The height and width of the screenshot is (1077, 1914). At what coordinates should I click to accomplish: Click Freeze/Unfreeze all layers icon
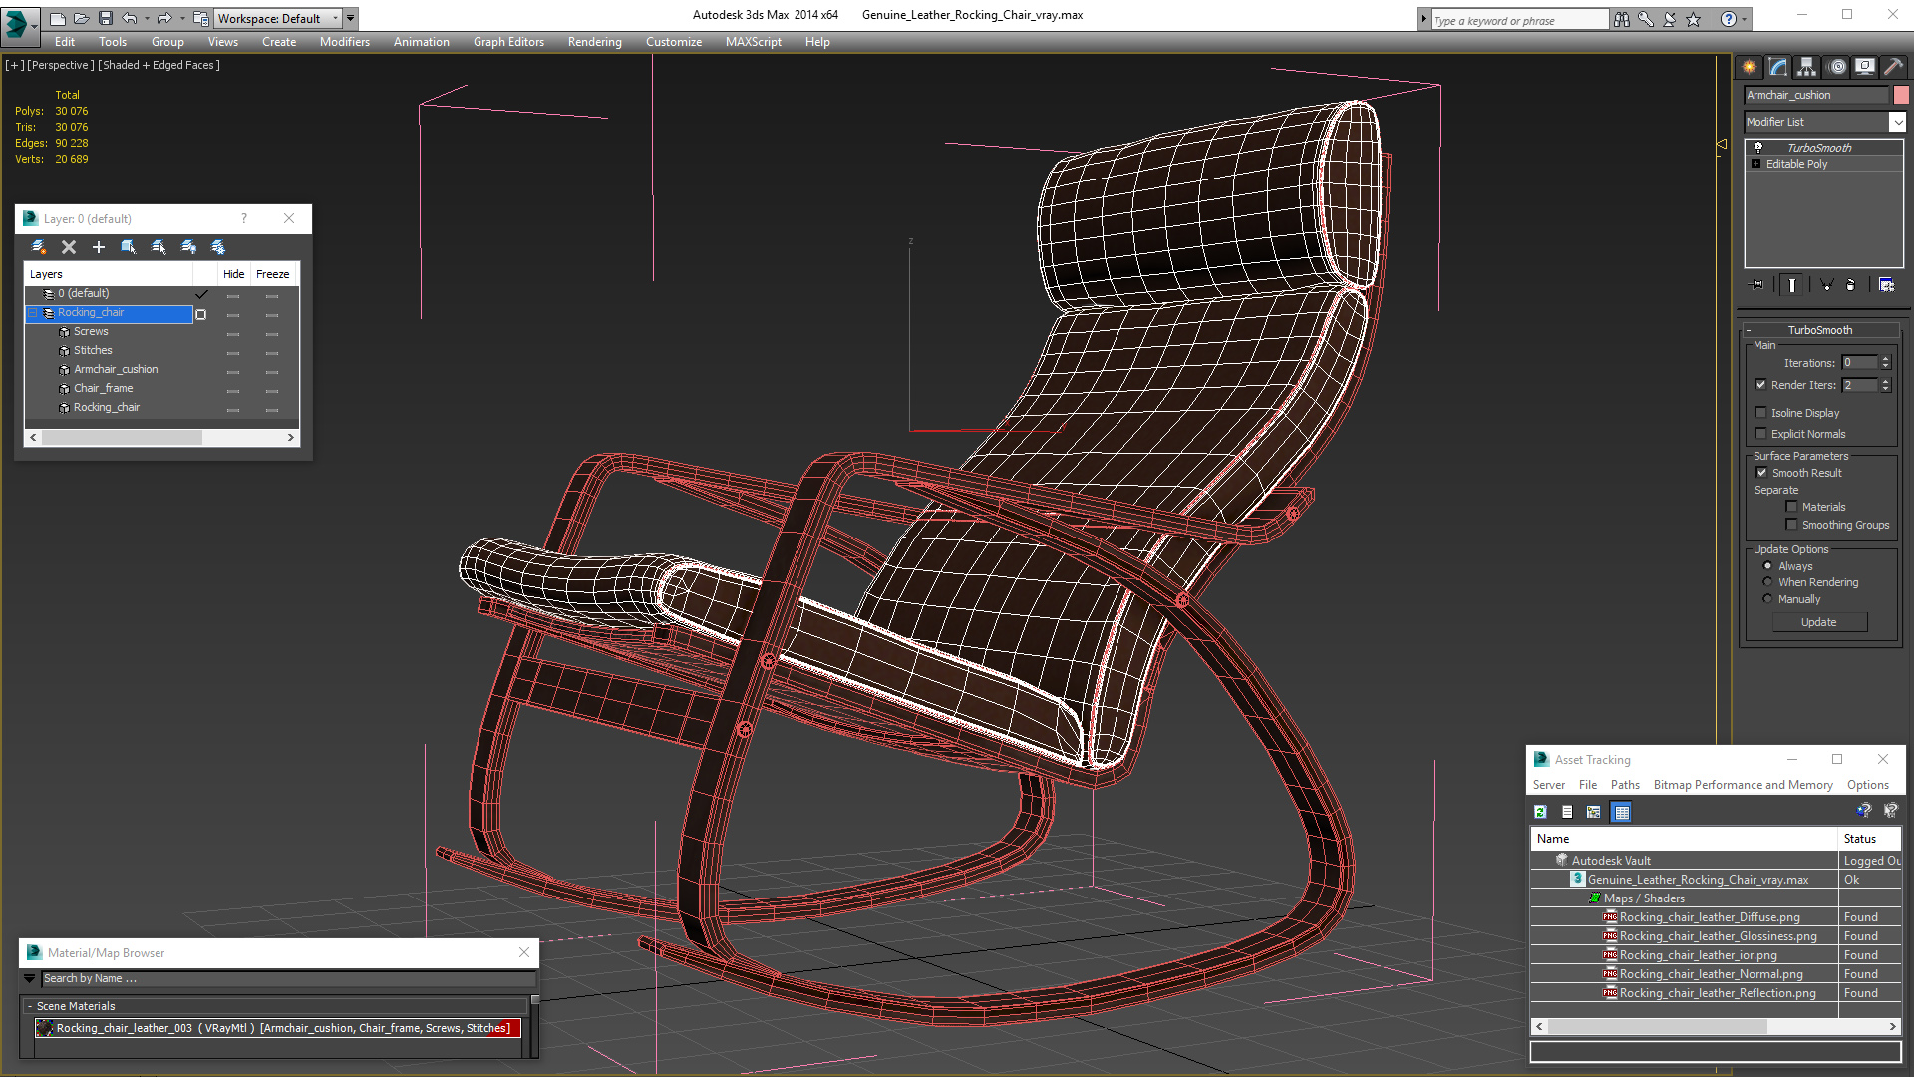(x=218, y=247)
